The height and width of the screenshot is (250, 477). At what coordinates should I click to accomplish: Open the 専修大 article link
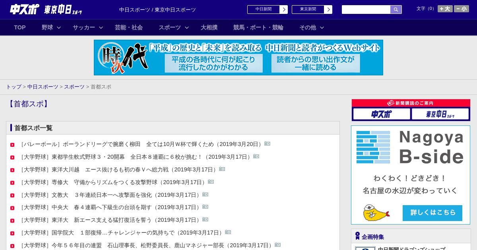tap(113, 182)
